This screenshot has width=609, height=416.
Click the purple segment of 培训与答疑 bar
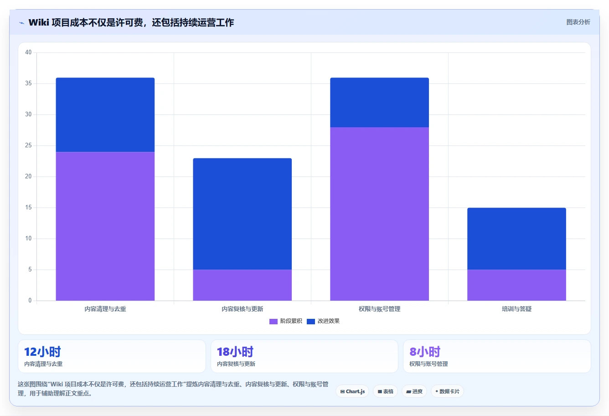pos(517,285)
